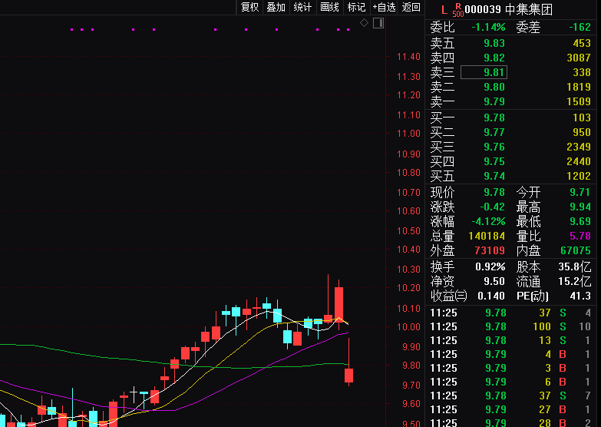Viewport: 601px width, 427px height.
Task: Click 卖四 ask price 9.82
Action: click(494, 58)
